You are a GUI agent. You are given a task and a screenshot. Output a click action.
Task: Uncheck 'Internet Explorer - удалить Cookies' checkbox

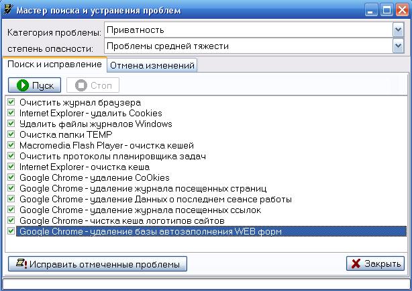coord(11,113)
